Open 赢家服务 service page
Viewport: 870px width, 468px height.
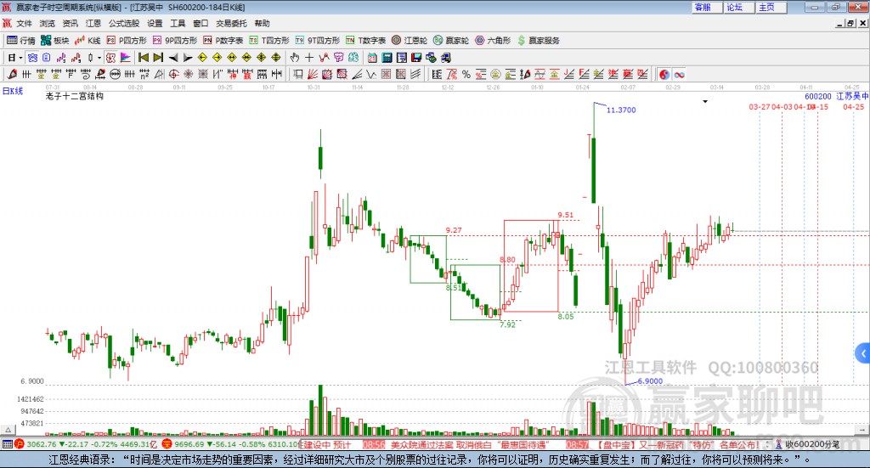[538, 41]
